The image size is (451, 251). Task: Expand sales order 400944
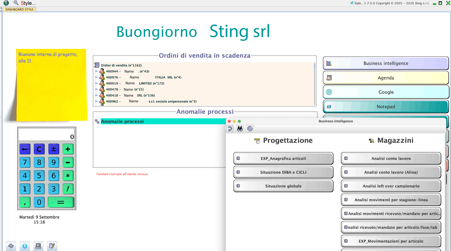[x=96, y=71]
